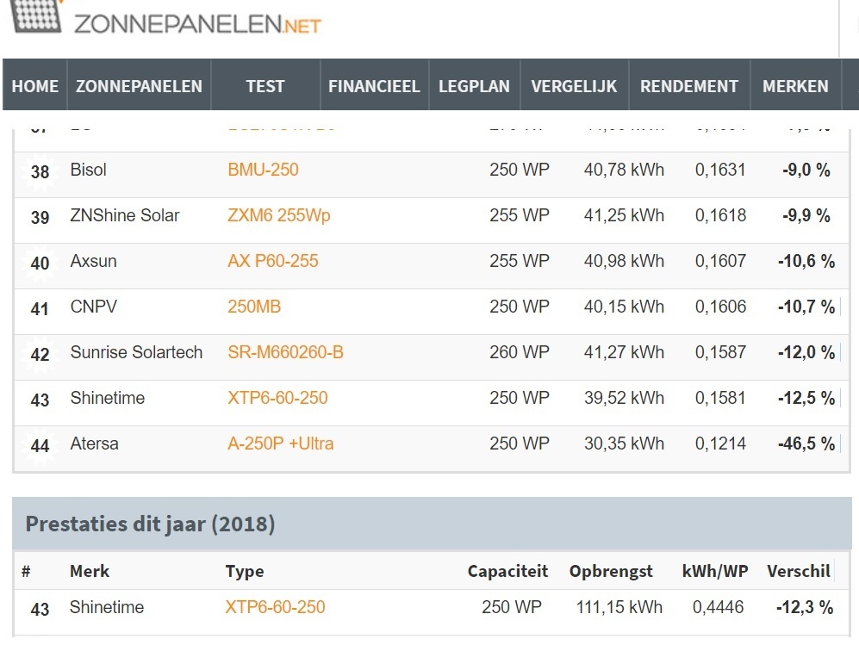Click the Opbrengst column header
Viewport: 859px width, 645px height.
(611, 571)
